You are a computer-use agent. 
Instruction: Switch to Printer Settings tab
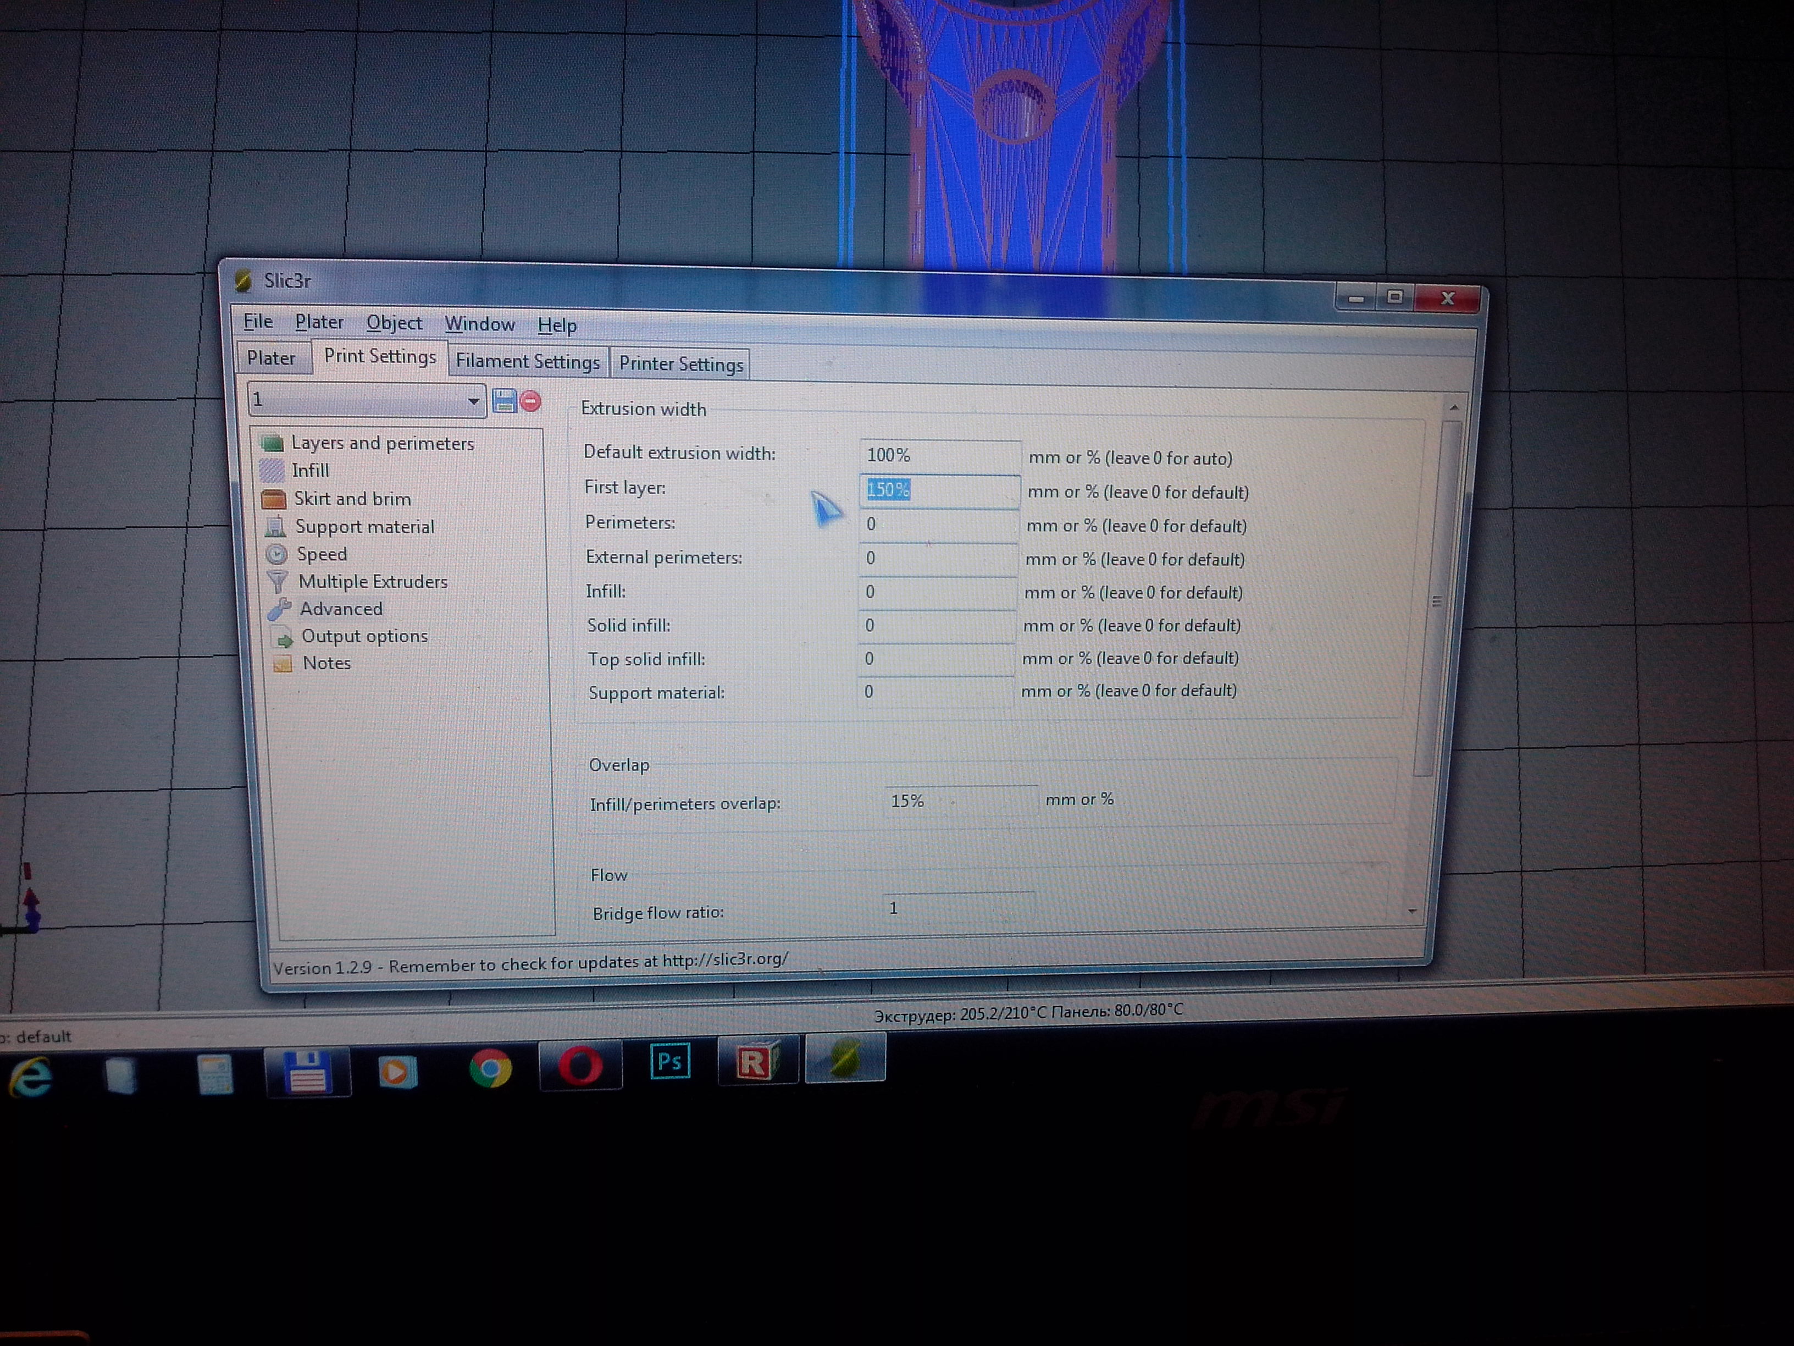pos(680,365)
